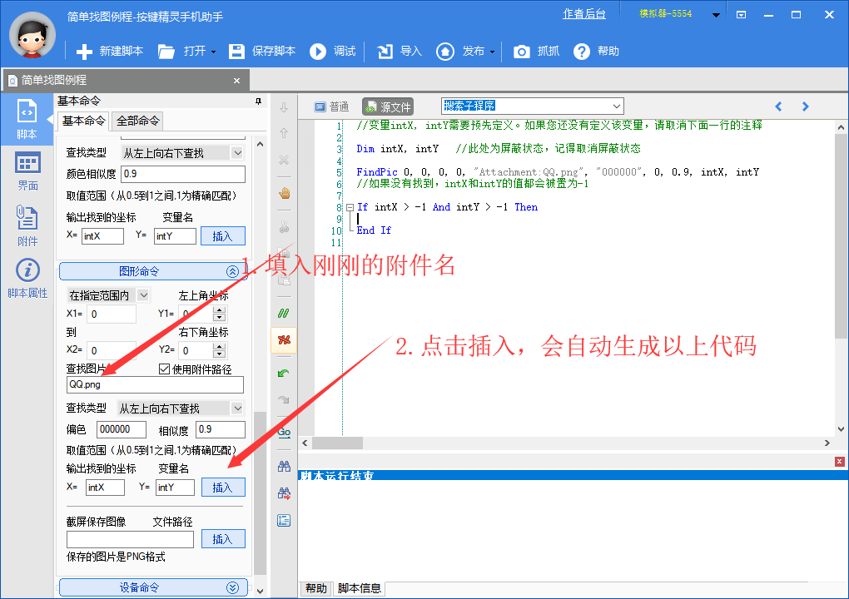Image resolution: width=849 pixels, height=599 pixels.
Task: Close the output panel with red X
Action: [x=839, y=462]
